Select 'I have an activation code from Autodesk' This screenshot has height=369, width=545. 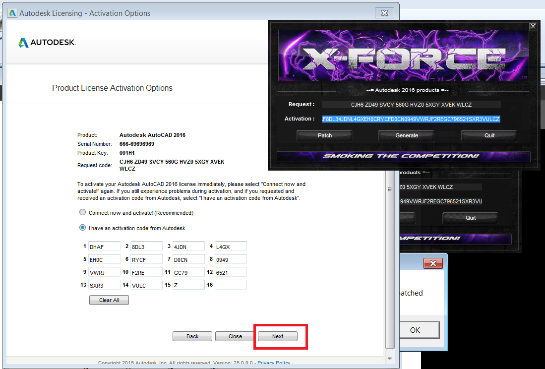pyautogui.click(x=82, y=227)
